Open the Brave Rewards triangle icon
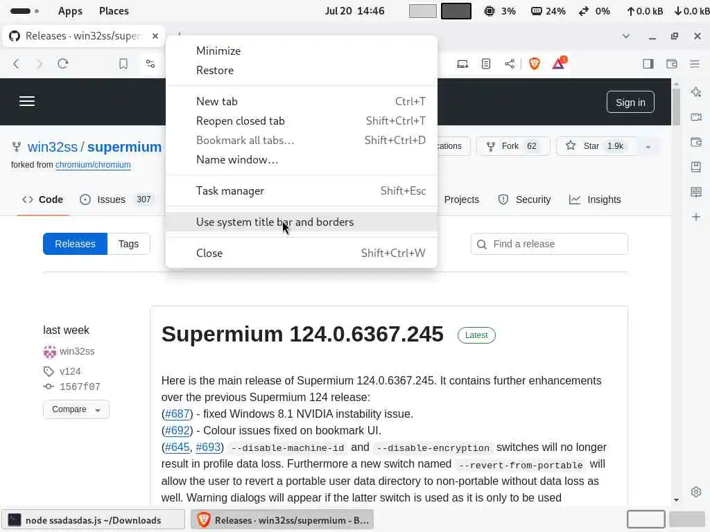The width and height of the screenshot is (710, 532). tap(560, 63)
